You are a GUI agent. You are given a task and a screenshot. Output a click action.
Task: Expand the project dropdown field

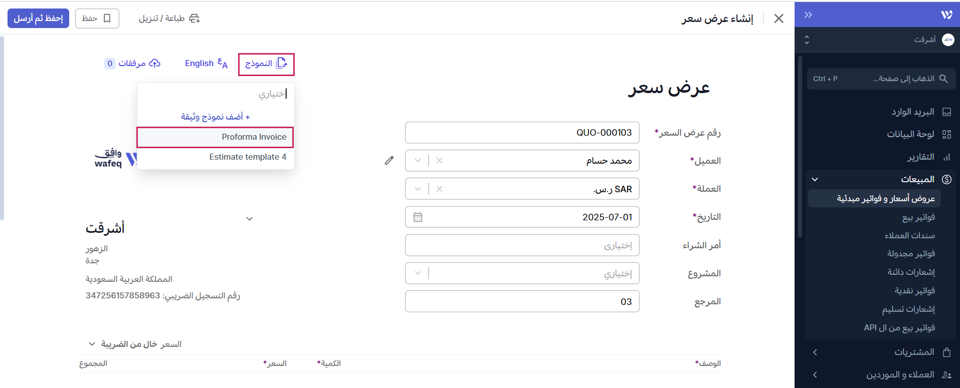click(x=418, y=273)
